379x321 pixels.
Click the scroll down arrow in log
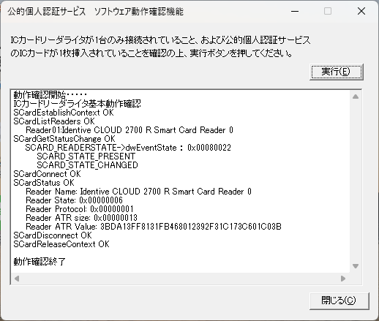356,266
